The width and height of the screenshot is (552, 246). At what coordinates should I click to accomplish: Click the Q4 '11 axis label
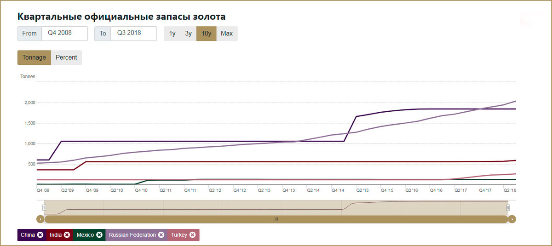coord(190,189)
